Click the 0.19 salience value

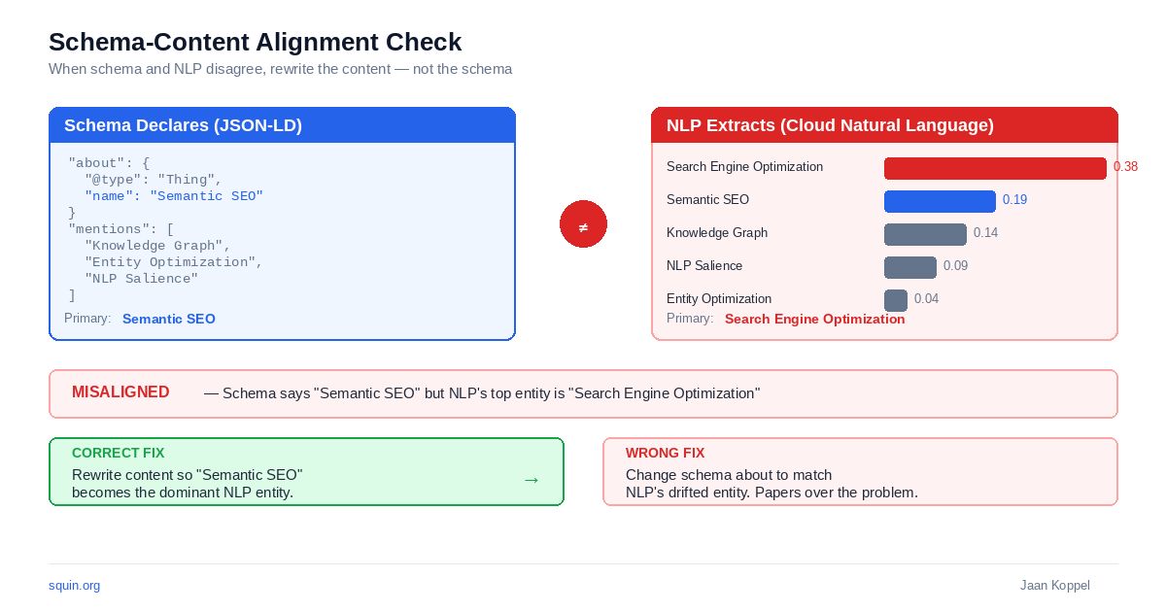[x=1014, y=200]
